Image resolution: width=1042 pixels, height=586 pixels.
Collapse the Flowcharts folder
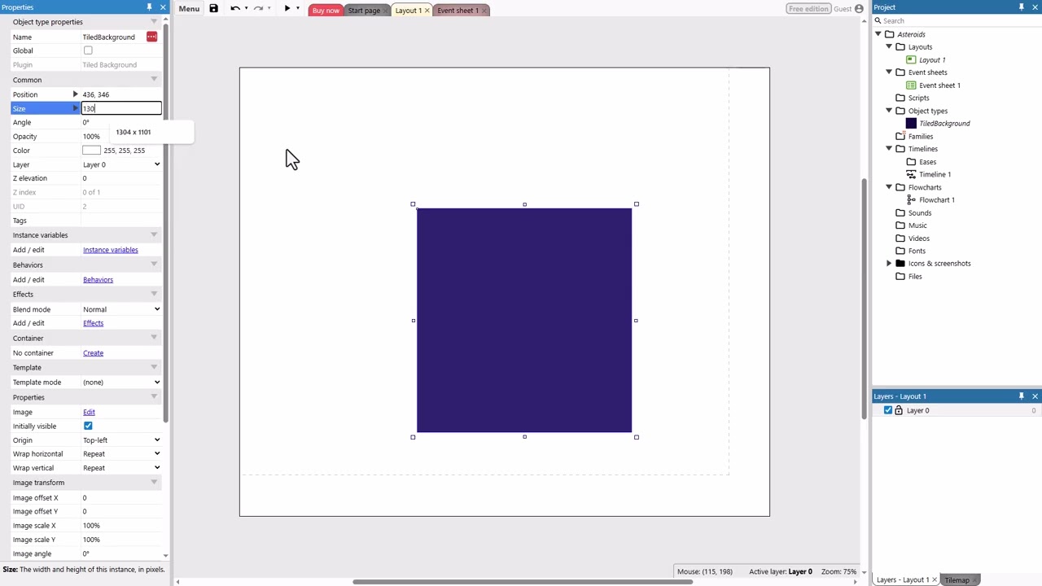[x=889, y=187]
